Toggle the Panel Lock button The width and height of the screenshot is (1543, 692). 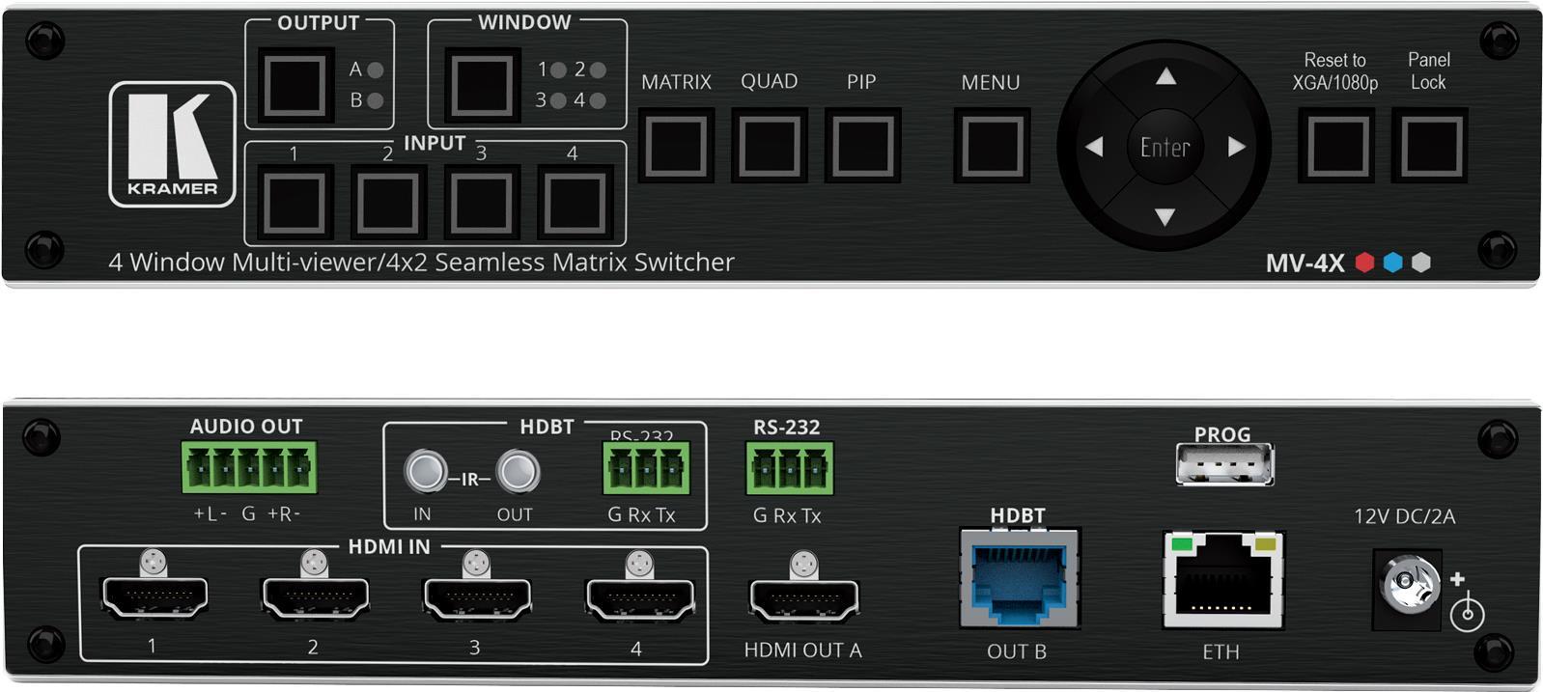(x=1428, y=146)
